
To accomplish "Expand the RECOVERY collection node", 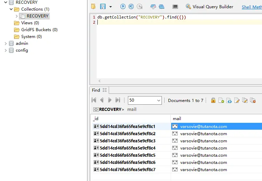I will 16,16.
